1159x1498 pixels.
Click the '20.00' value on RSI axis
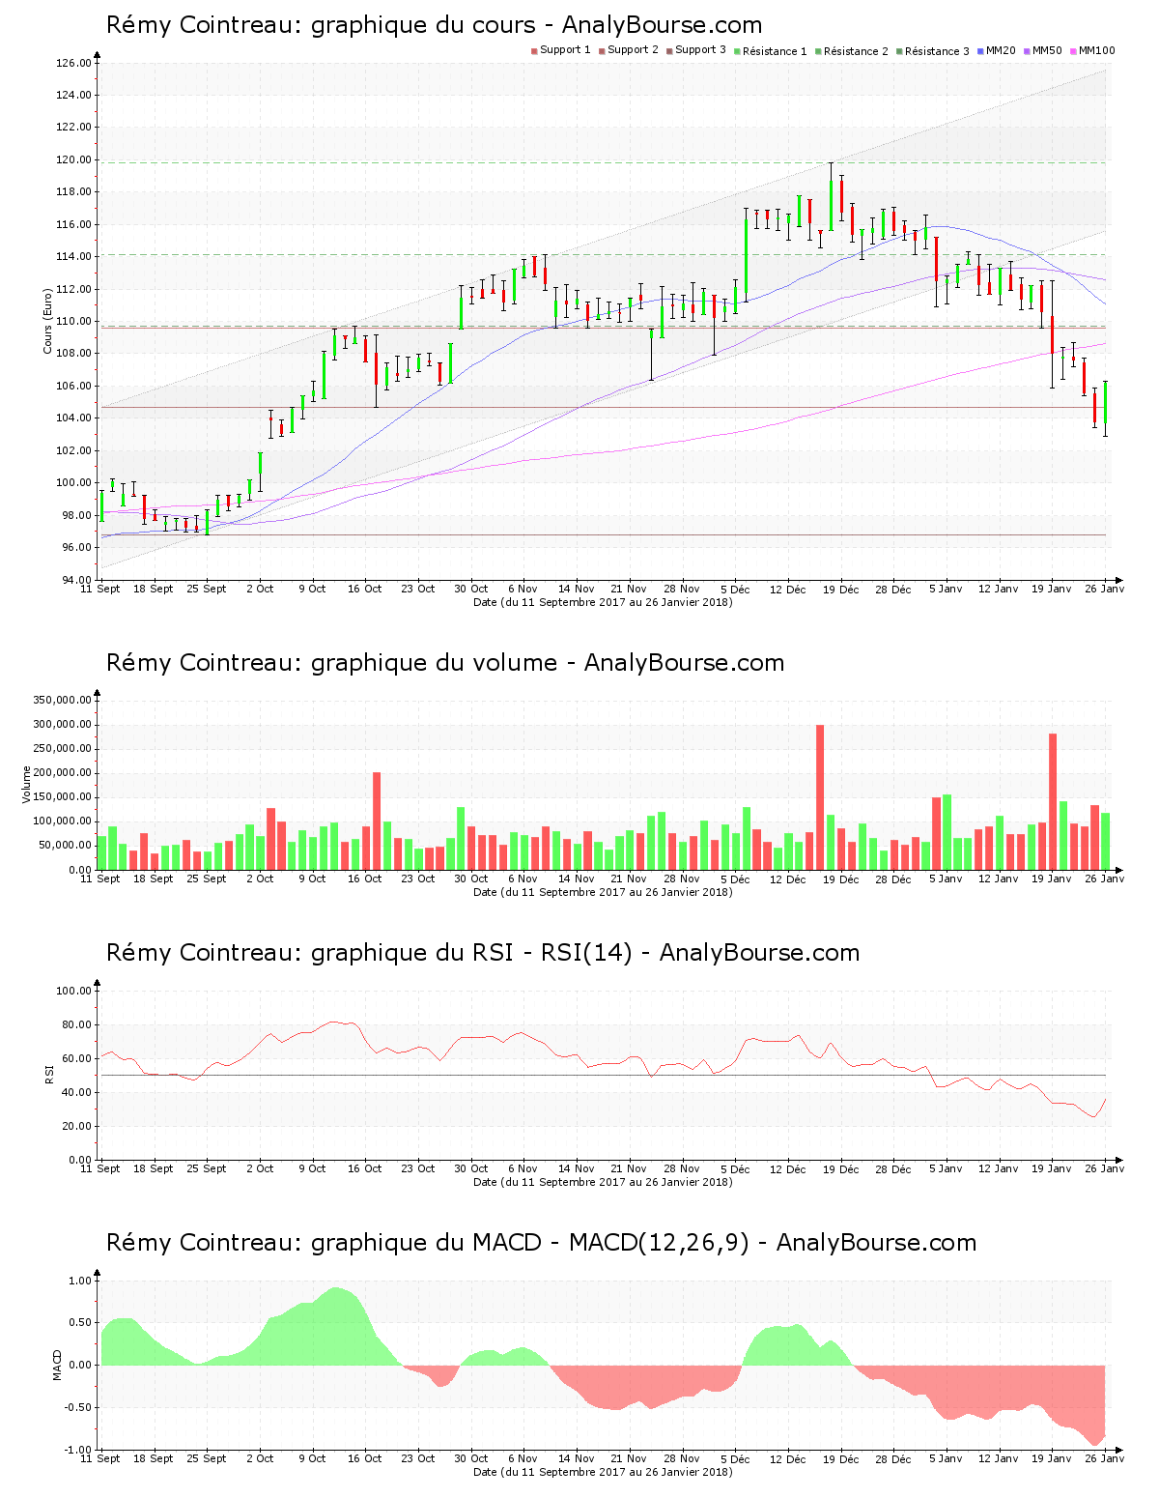point(76,1126)
